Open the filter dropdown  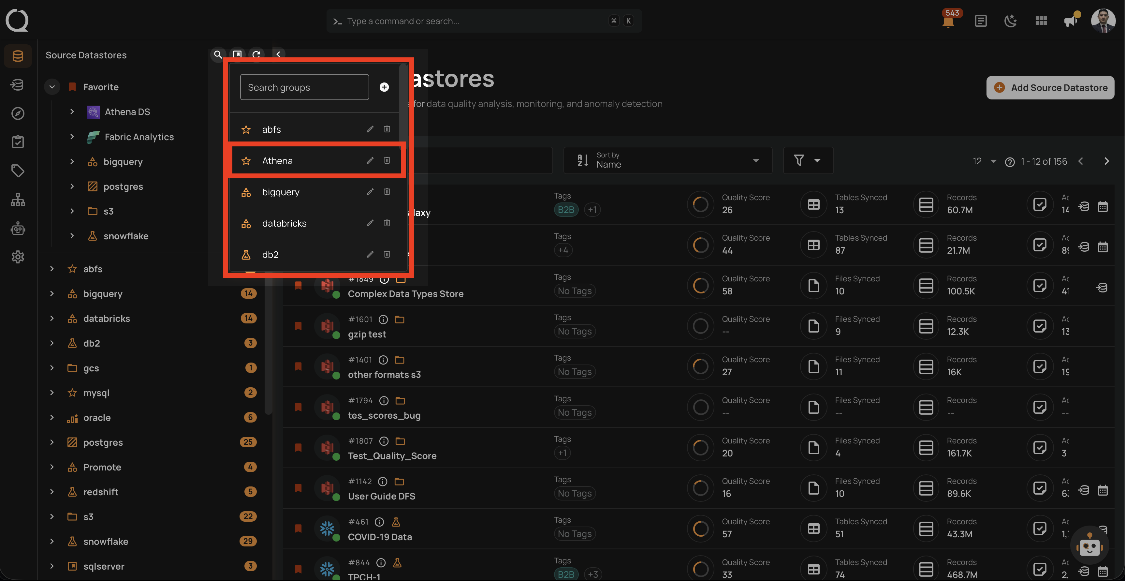click(808, 160)
